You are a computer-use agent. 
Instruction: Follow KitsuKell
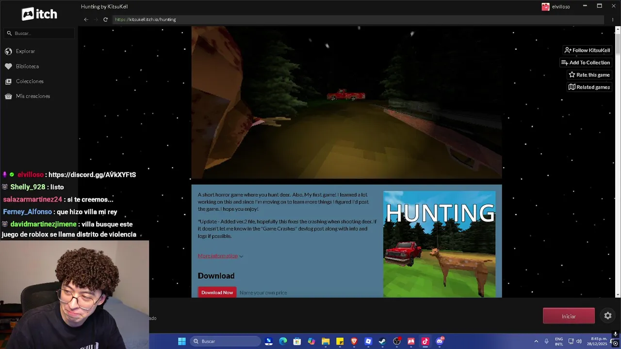[587, 50]
